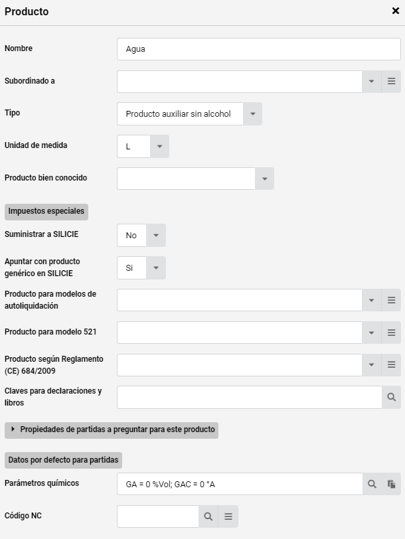Screen dimensions: 405x539
Task: Click Datos por defecto para partidas header
Action: point(63,460)
